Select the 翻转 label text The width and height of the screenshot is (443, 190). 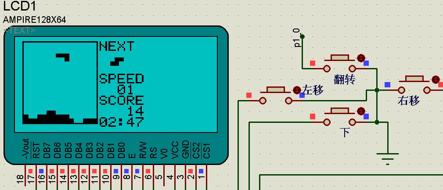344,79
